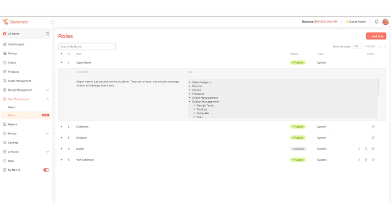Click the Design Management icon
This screenshot has height=220, width=391.
tap(4, 90)
